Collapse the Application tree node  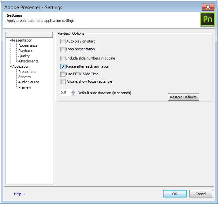tap(10, 66)
